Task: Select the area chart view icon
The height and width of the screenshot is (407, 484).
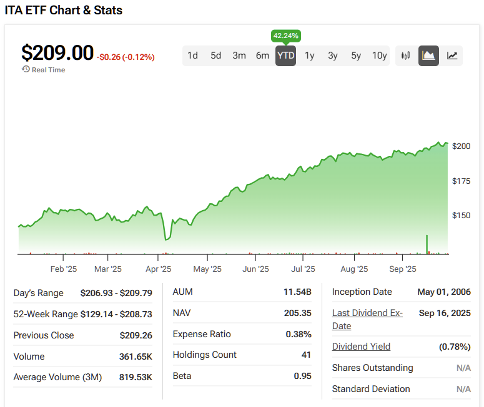Action: [x=428, y=55]
